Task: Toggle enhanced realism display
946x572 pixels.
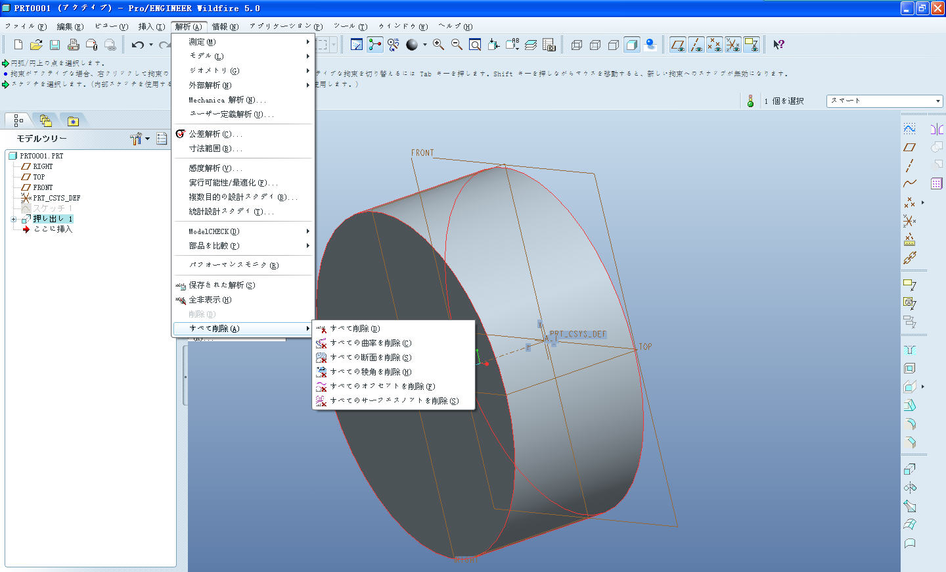Action: 650,45
